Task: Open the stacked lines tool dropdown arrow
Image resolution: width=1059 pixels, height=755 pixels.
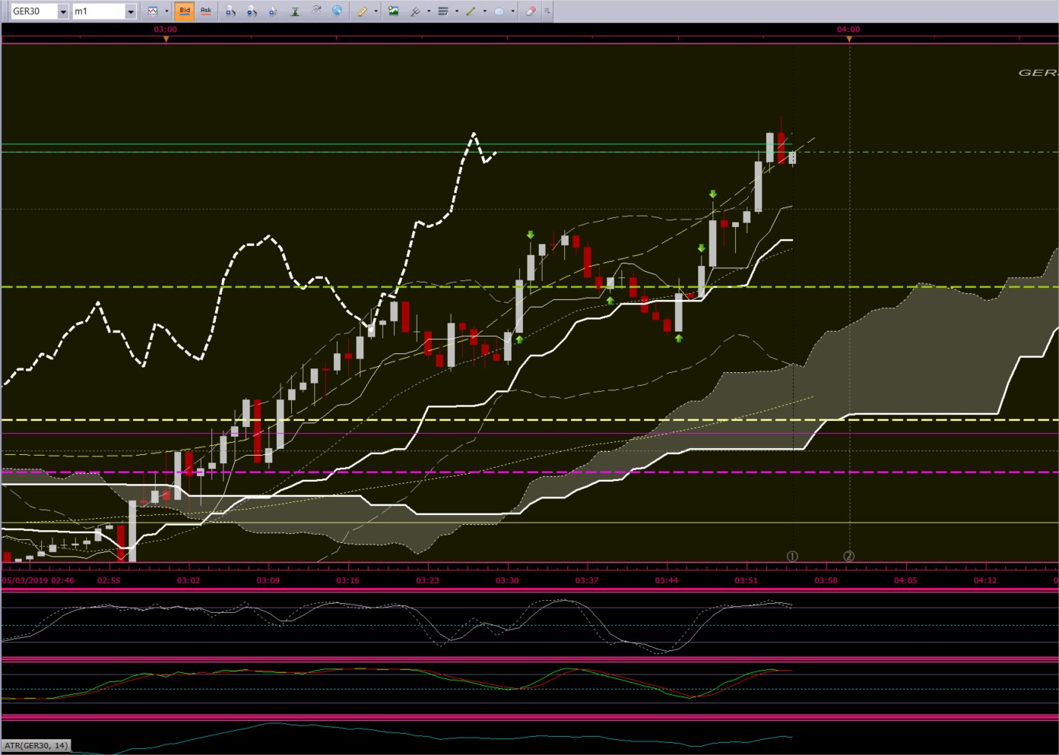Action: point(456,11)
